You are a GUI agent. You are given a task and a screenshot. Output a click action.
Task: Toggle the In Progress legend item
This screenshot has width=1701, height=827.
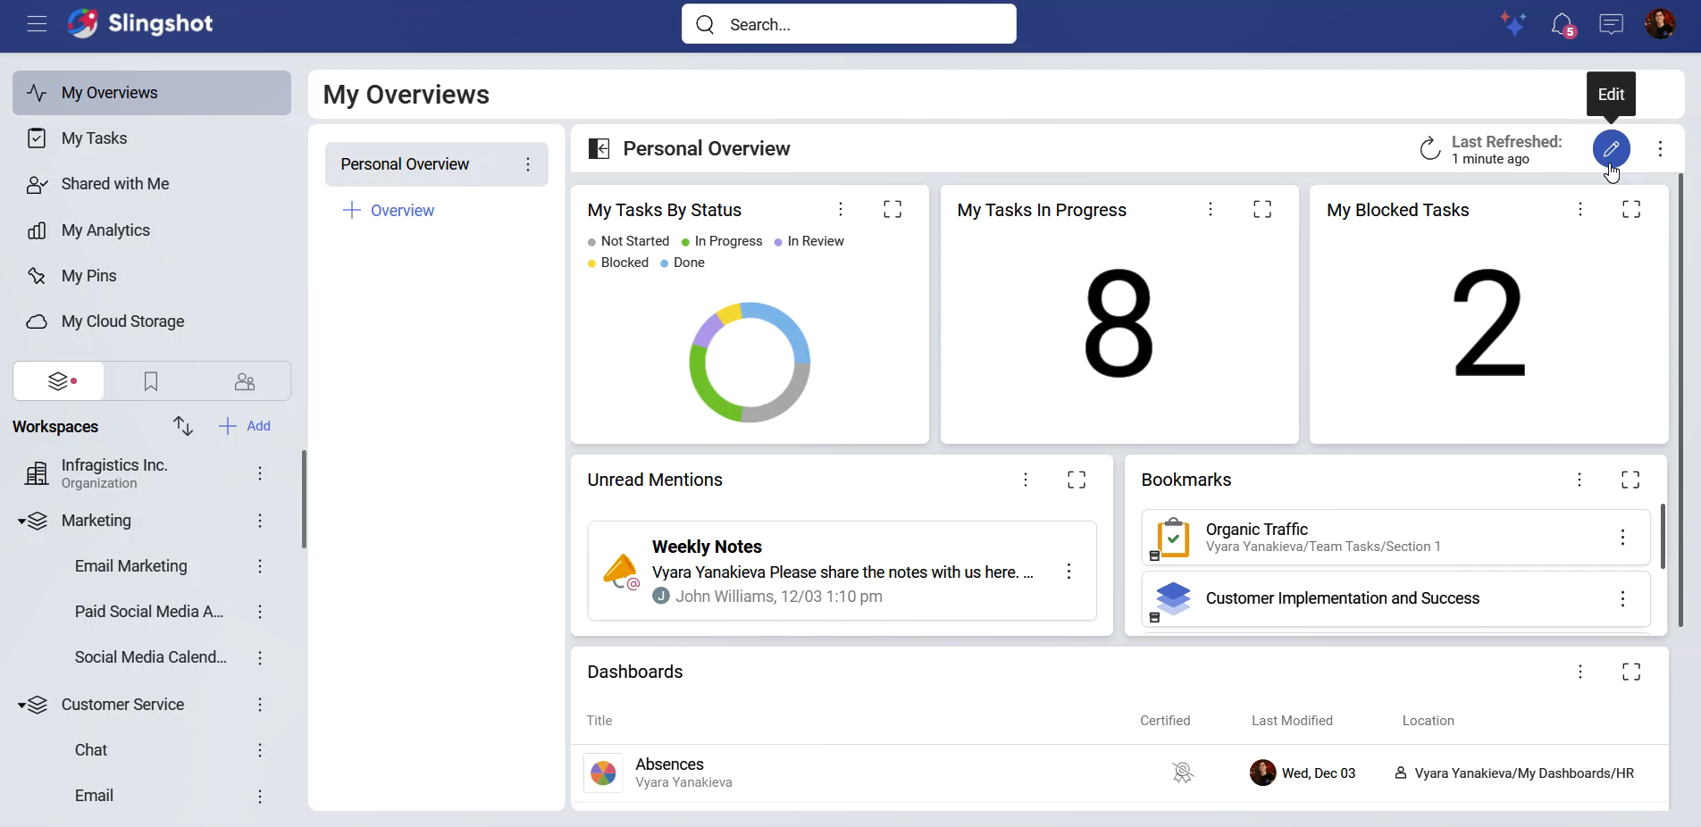coord(722,241)
